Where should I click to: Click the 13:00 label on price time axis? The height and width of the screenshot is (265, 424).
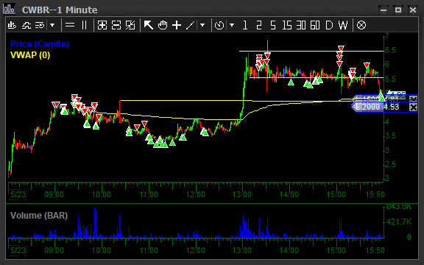(242, 194)
